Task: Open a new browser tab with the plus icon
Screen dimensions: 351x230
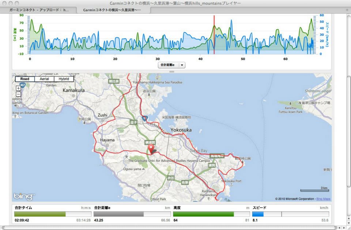Action: [x=347, y=10]
